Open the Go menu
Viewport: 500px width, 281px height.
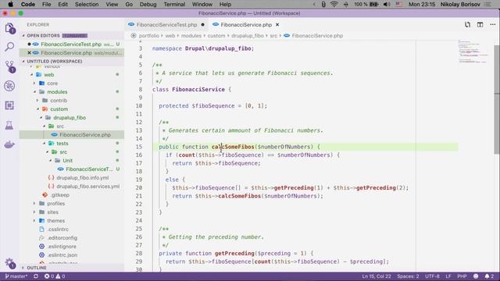click(129, 4)
